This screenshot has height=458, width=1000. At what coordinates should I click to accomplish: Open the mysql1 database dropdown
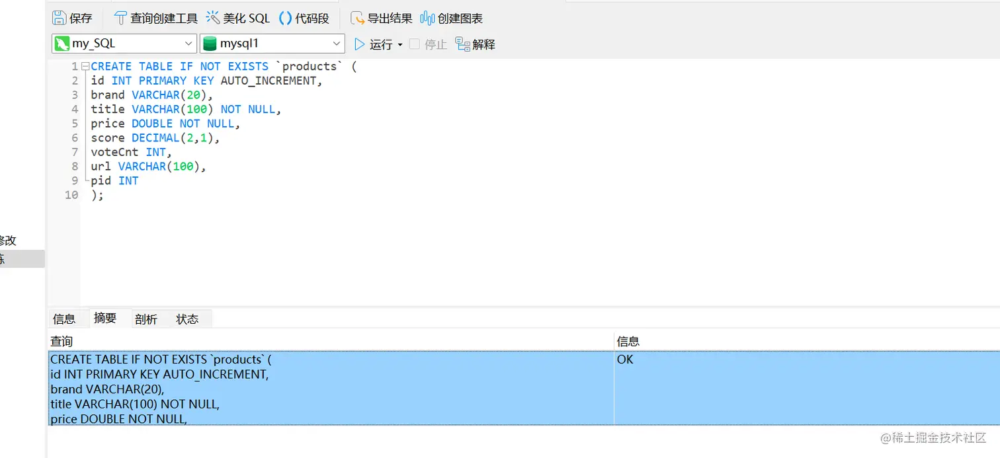272,44
